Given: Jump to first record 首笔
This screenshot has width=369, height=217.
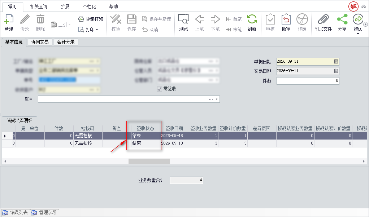Looking at the screenshot, I should [234, 19].
